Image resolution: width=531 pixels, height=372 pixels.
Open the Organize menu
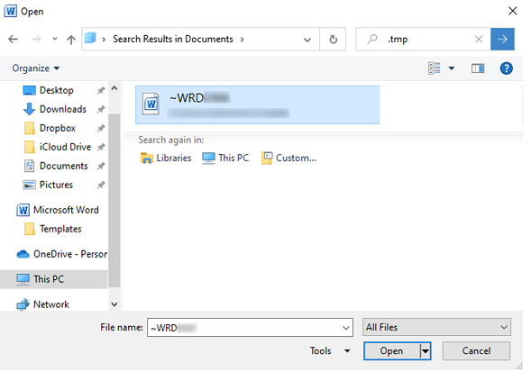pos(36,68)
